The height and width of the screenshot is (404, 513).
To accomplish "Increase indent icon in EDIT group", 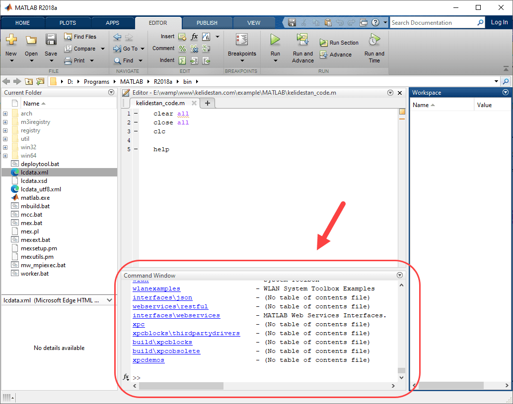I will point(194,61).
